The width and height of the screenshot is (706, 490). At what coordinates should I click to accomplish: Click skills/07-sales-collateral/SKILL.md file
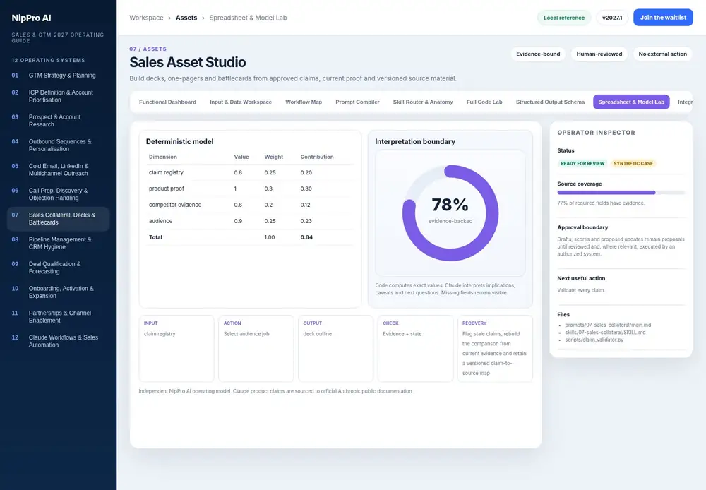[605, 333]
